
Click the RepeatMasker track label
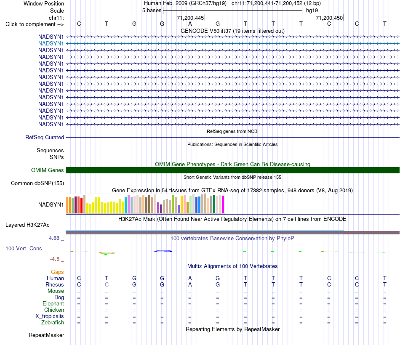[46, 335]
